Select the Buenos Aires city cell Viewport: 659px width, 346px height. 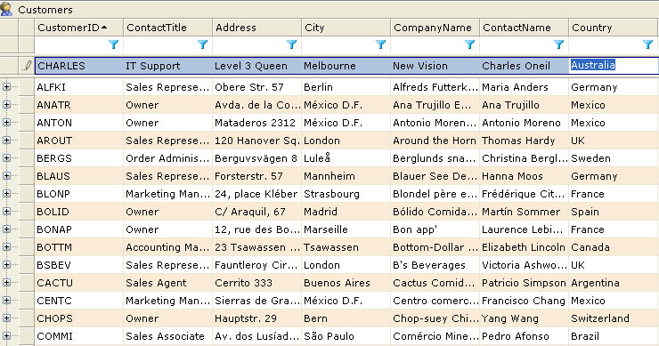coord(346,283)
